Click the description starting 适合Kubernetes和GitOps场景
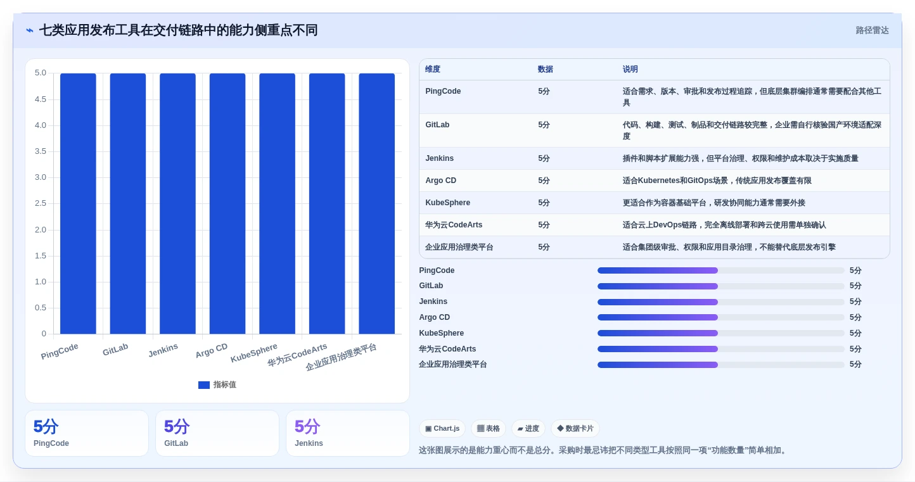The height and width of the screenshot is (482, 915). 717,181
